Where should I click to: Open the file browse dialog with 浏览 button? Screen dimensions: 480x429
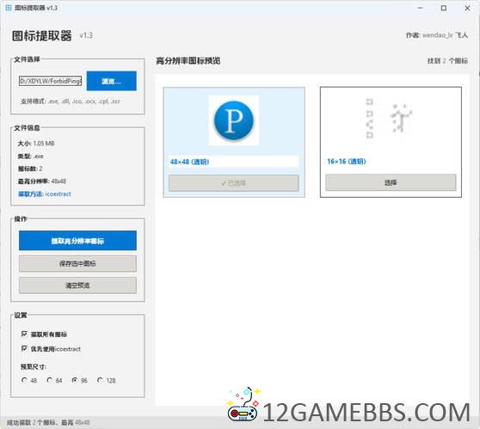pos(112,81)
